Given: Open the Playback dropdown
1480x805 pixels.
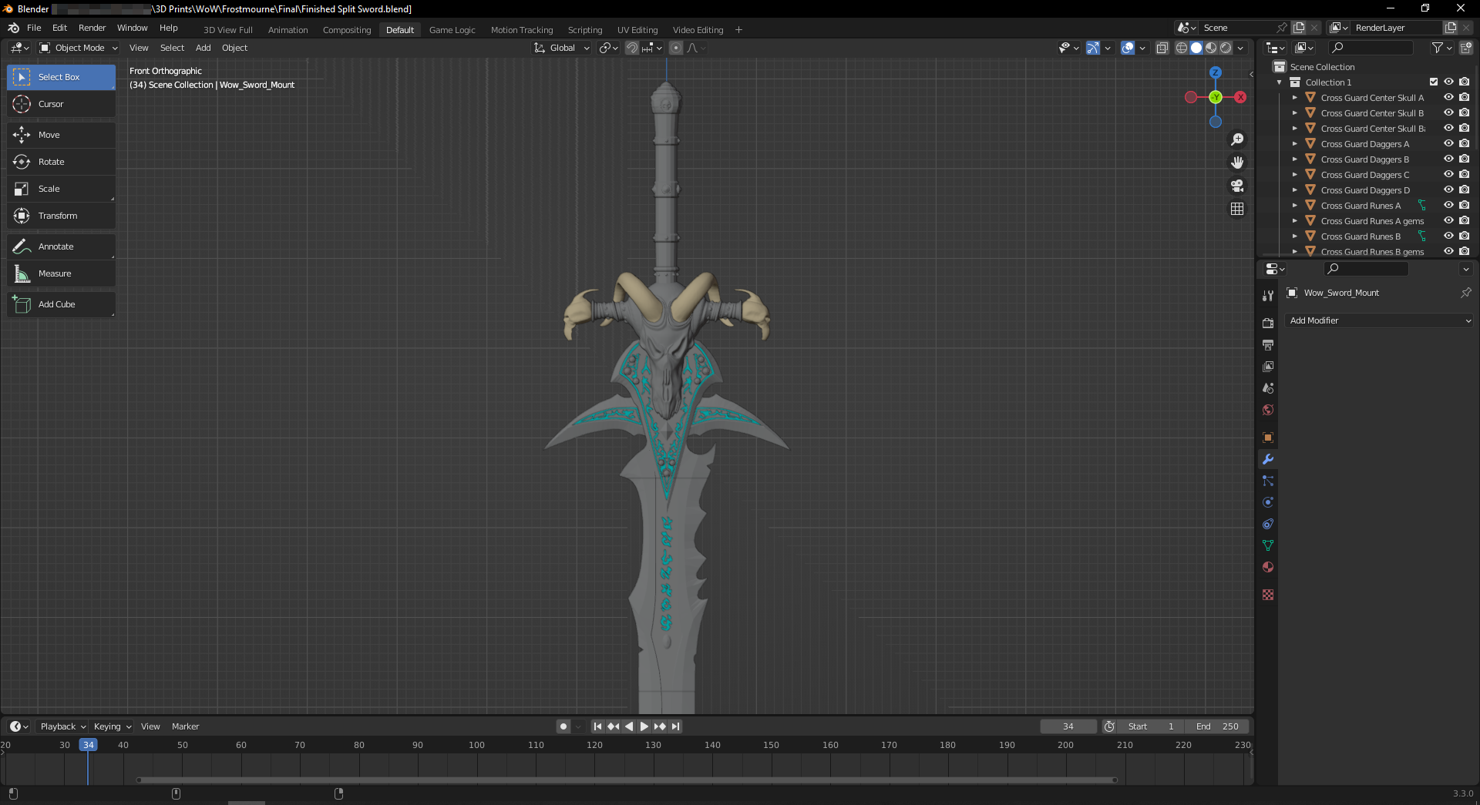Looking at the screenshot, I should coord(62,726).
